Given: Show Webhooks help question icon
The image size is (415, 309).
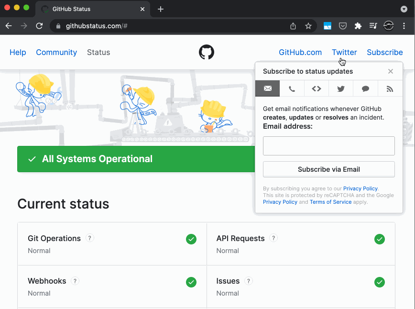Looking at the screenshot, I should 75,281.
